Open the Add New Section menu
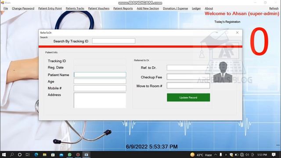The width and height of the screenshot is (281, 158). 148,8
